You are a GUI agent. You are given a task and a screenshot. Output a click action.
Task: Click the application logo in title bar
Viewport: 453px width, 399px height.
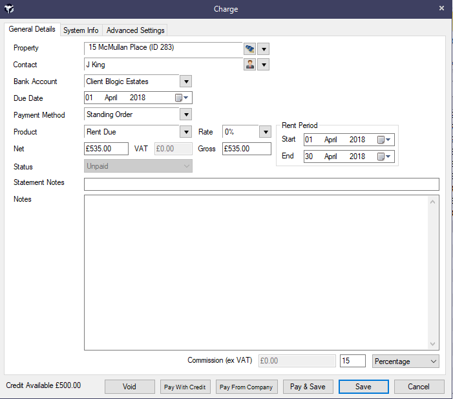click(10, 9)
